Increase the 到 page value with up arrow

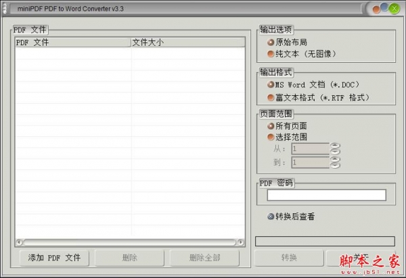(335, 159)
